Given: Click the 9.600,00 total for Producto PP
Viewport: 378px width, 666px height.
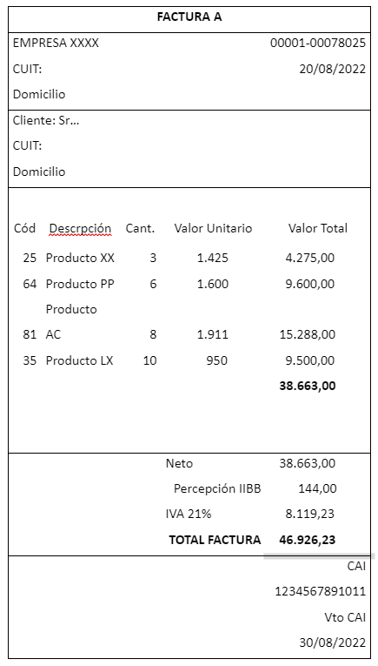Looking at the screenshot, I should 309,284.
